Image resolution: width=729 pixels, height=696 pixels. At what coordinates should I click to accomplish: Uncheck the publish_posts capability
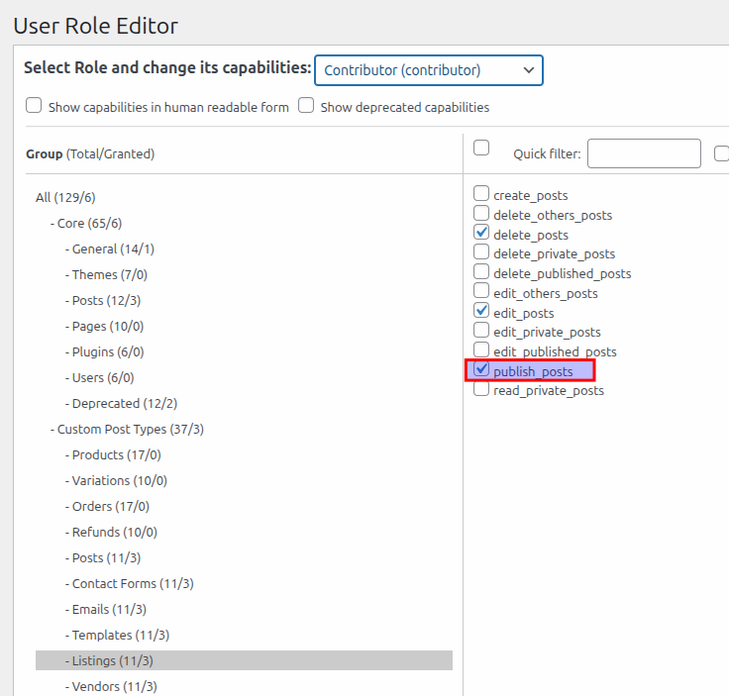click(482, 370)
